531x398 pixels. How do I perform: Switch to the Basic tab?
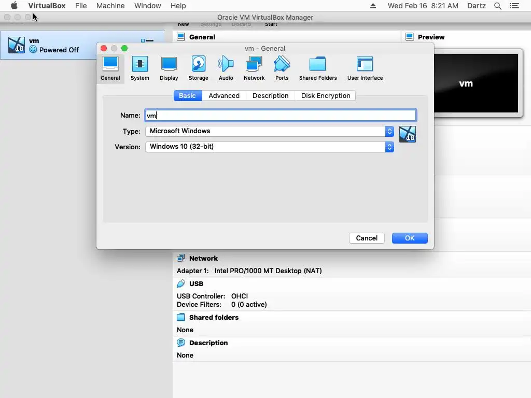pyautogui.click(x=188, y=96)
